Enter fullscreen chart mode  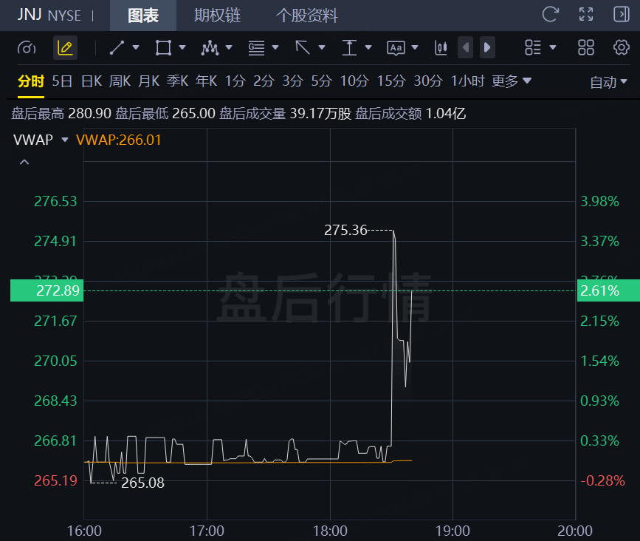coord(586,15)
